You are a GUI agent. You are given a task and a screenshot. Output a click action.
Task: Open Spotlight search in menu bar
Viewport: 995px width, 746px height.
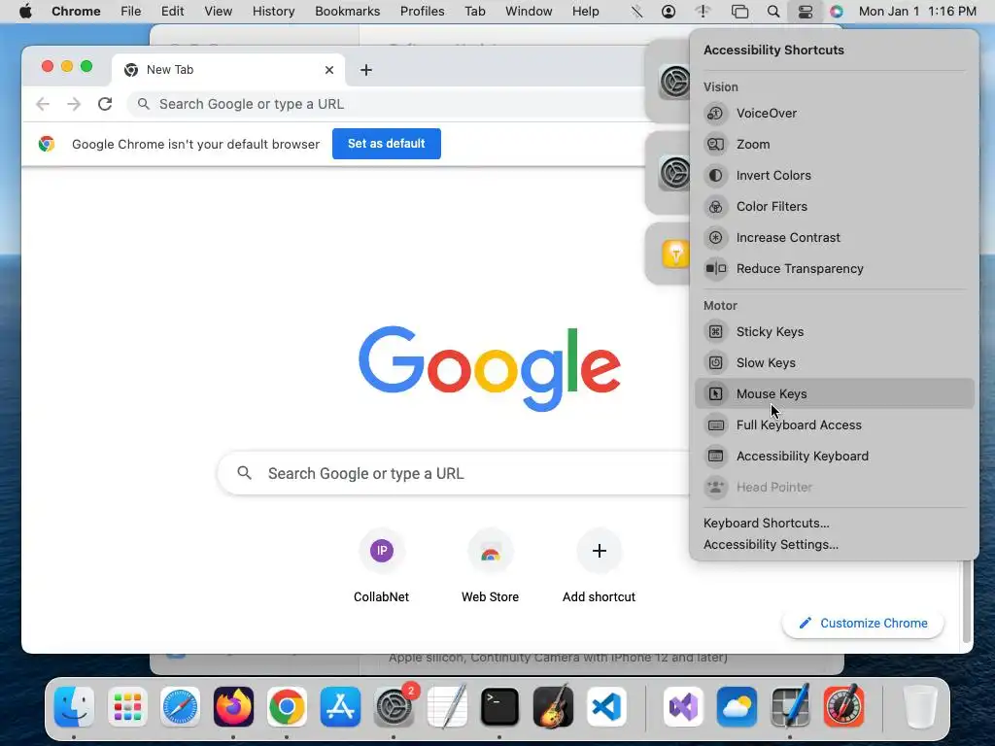point(772,12)
